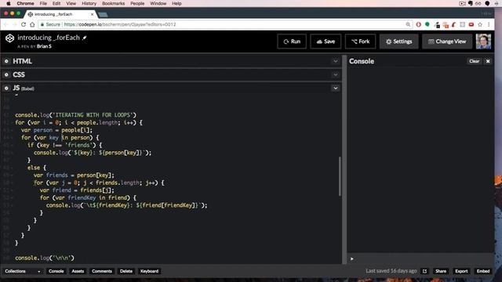502x282 pixels.
Task: Expand the CSS editor dropdown
Action: pyautogui.click(x=335, y=74)
